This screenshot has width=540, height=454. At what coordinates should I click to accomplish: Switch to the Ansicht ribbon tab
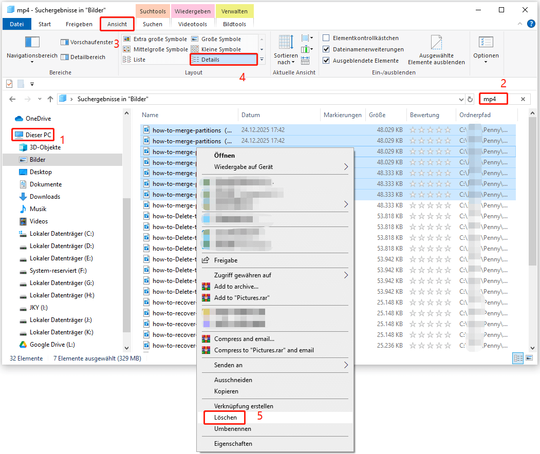click(x=117, y=24)
